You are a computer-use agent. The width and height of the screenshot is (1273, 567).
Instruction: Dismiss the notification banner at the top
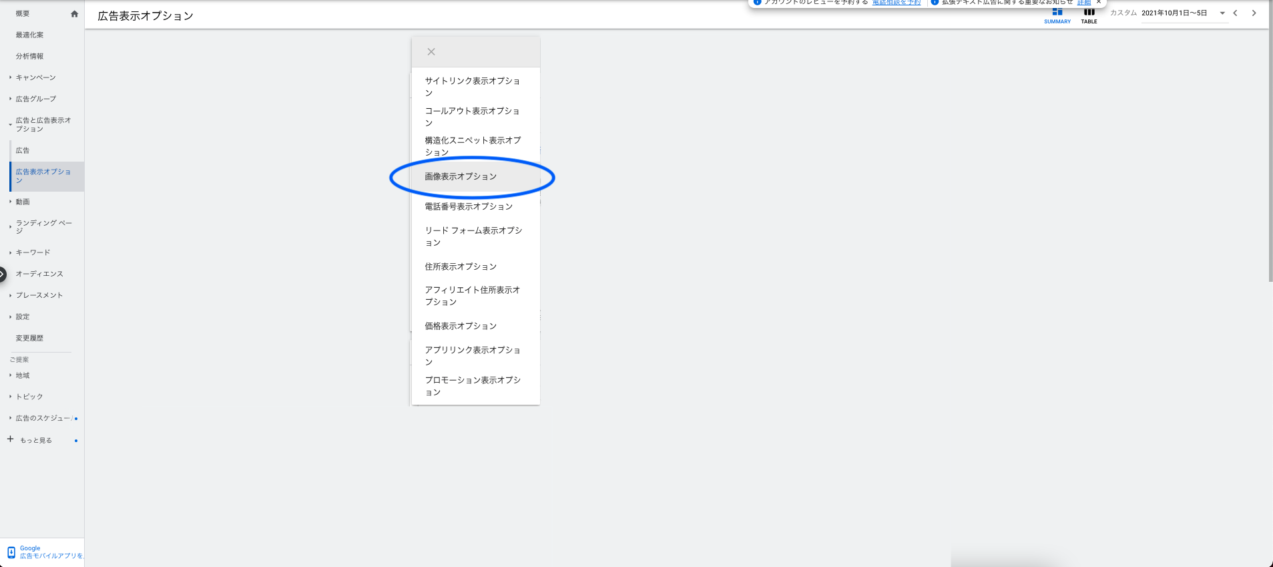click(x=1098, y=2)
